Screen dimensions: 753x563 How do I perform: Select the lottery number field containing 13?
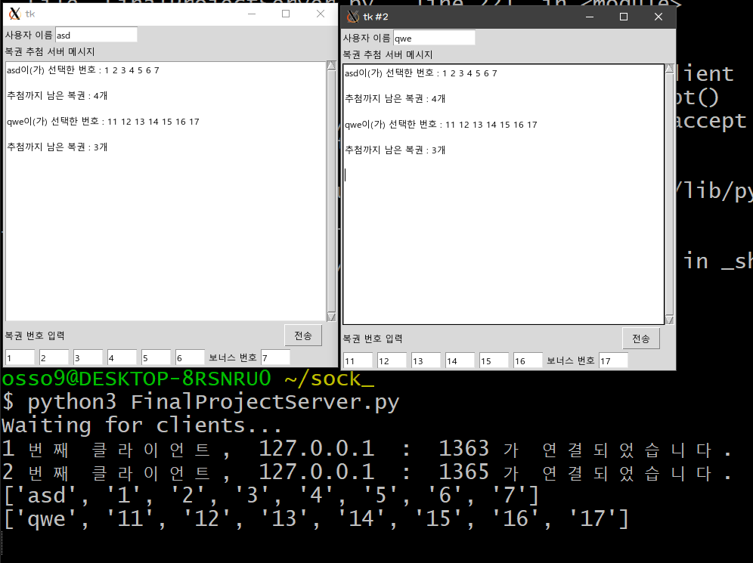tap(426, 360)
